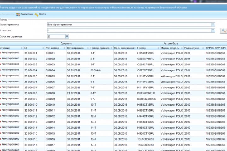
Task: Click the search magnifier button
Action: tap(223, 31)
